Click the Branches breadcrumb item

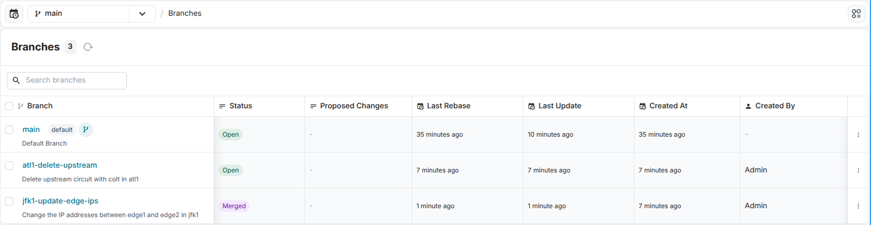point(185,14)
